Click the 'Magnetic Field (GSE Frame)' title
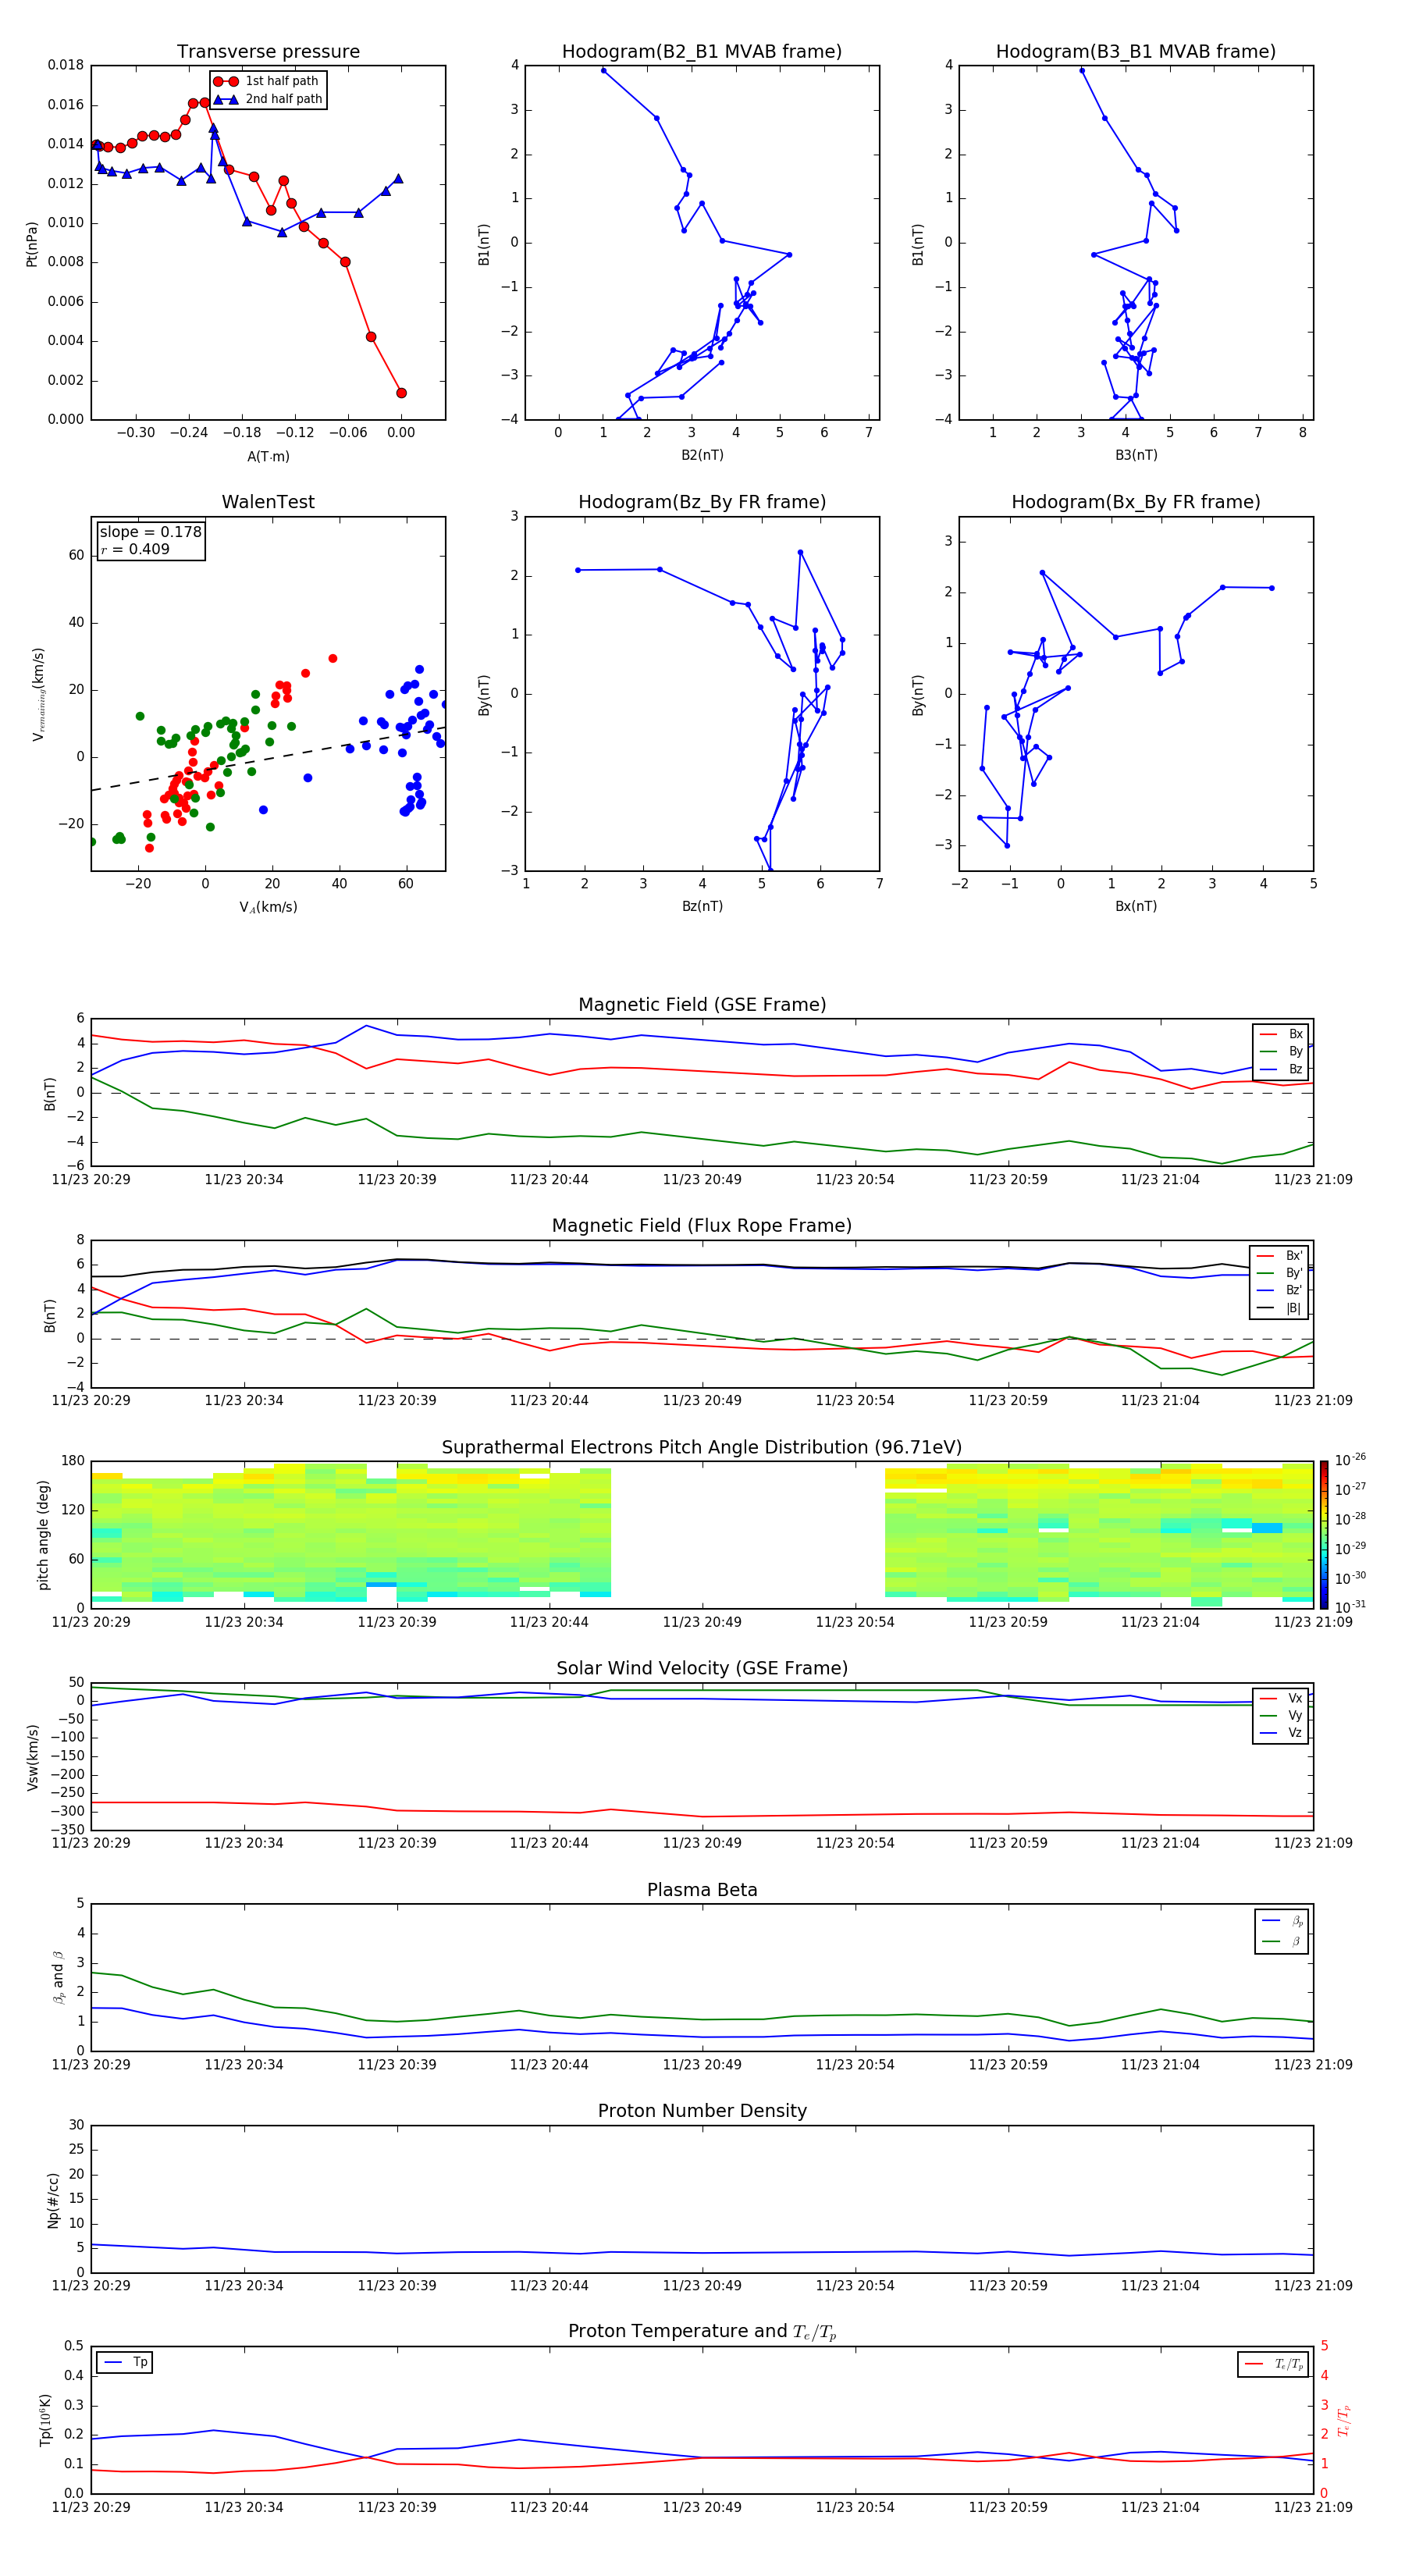Image resolution: width=1405 pixels, height=2576 pixels. [702, 1005]
